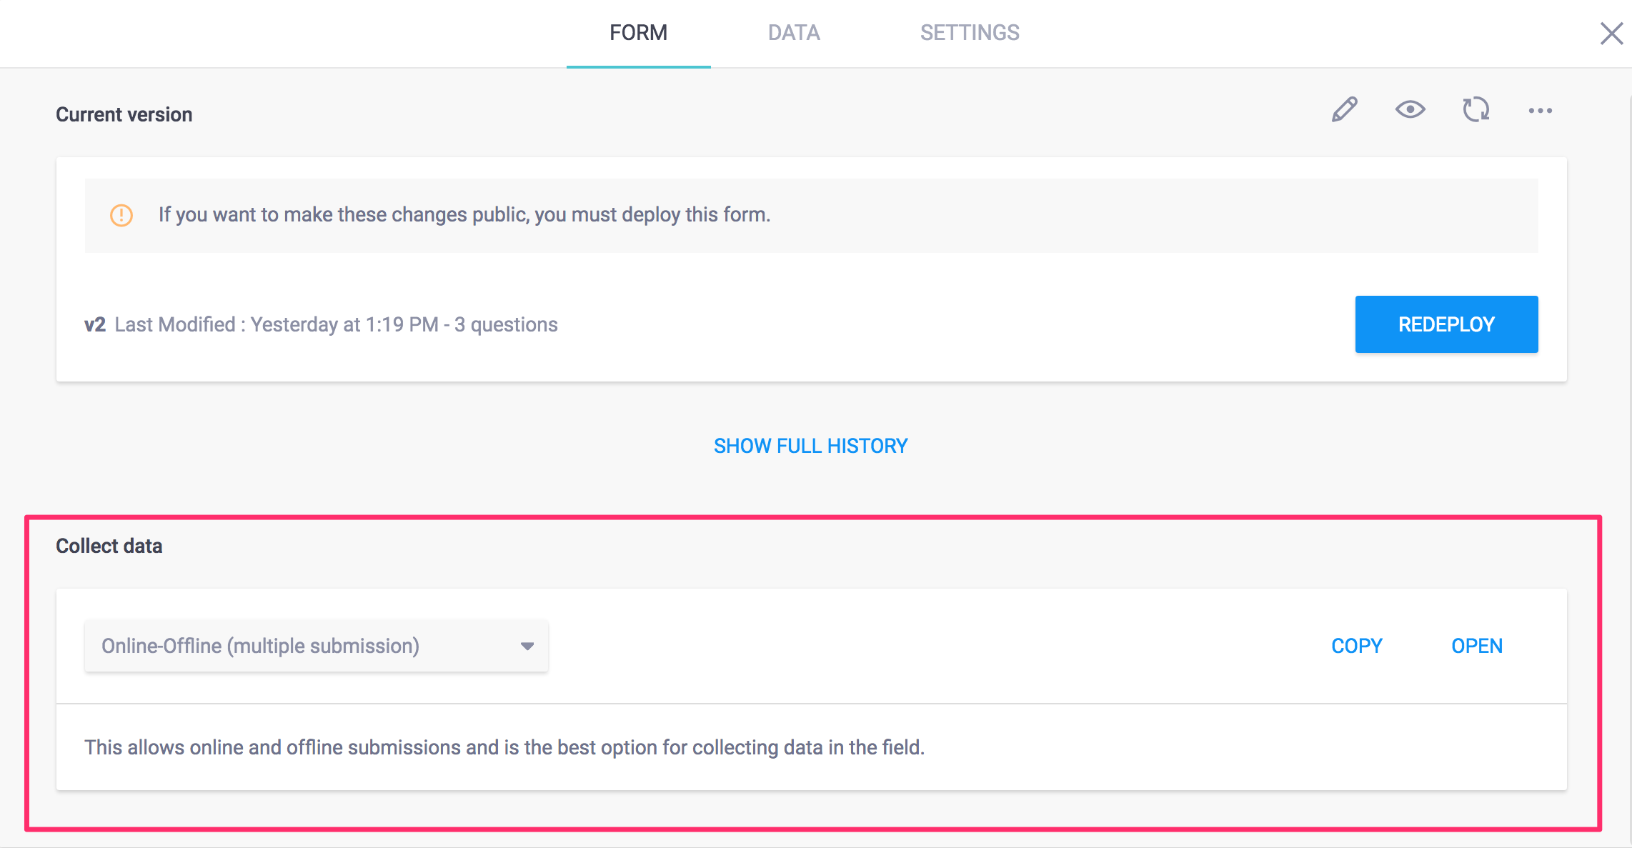The height and width of the screenshot is (848, 1632).
Task: Switch to the DATA tab
Action: [793, 33]
